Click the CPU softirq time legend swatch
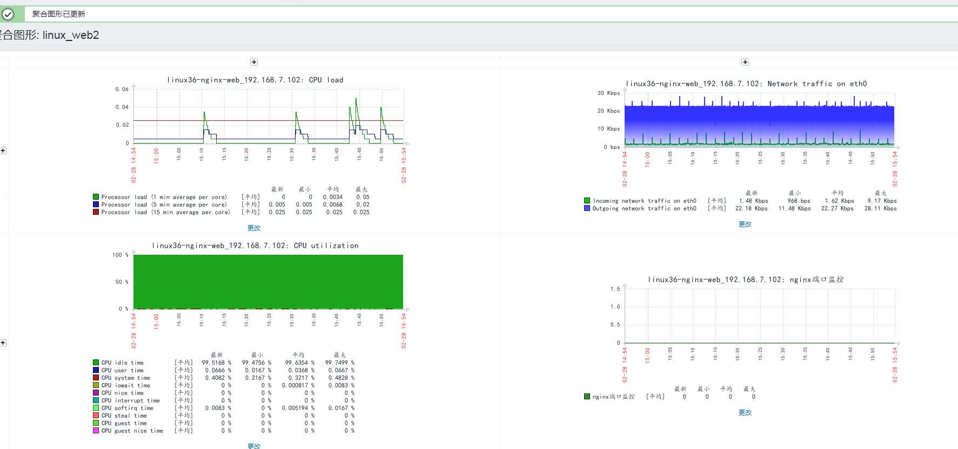This screenshot has width=958, height=449. 96,408
